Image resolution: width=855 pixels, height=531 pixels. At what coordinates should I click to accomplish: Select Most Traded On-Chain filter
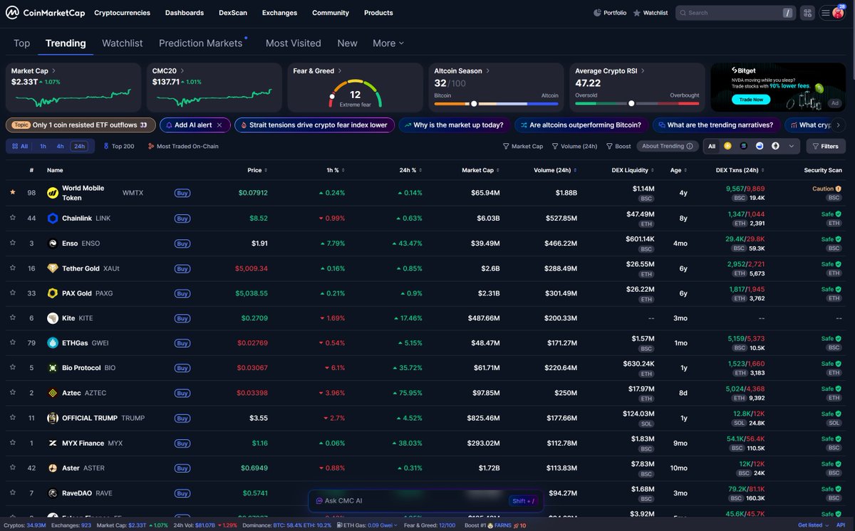tap(183, 146)
